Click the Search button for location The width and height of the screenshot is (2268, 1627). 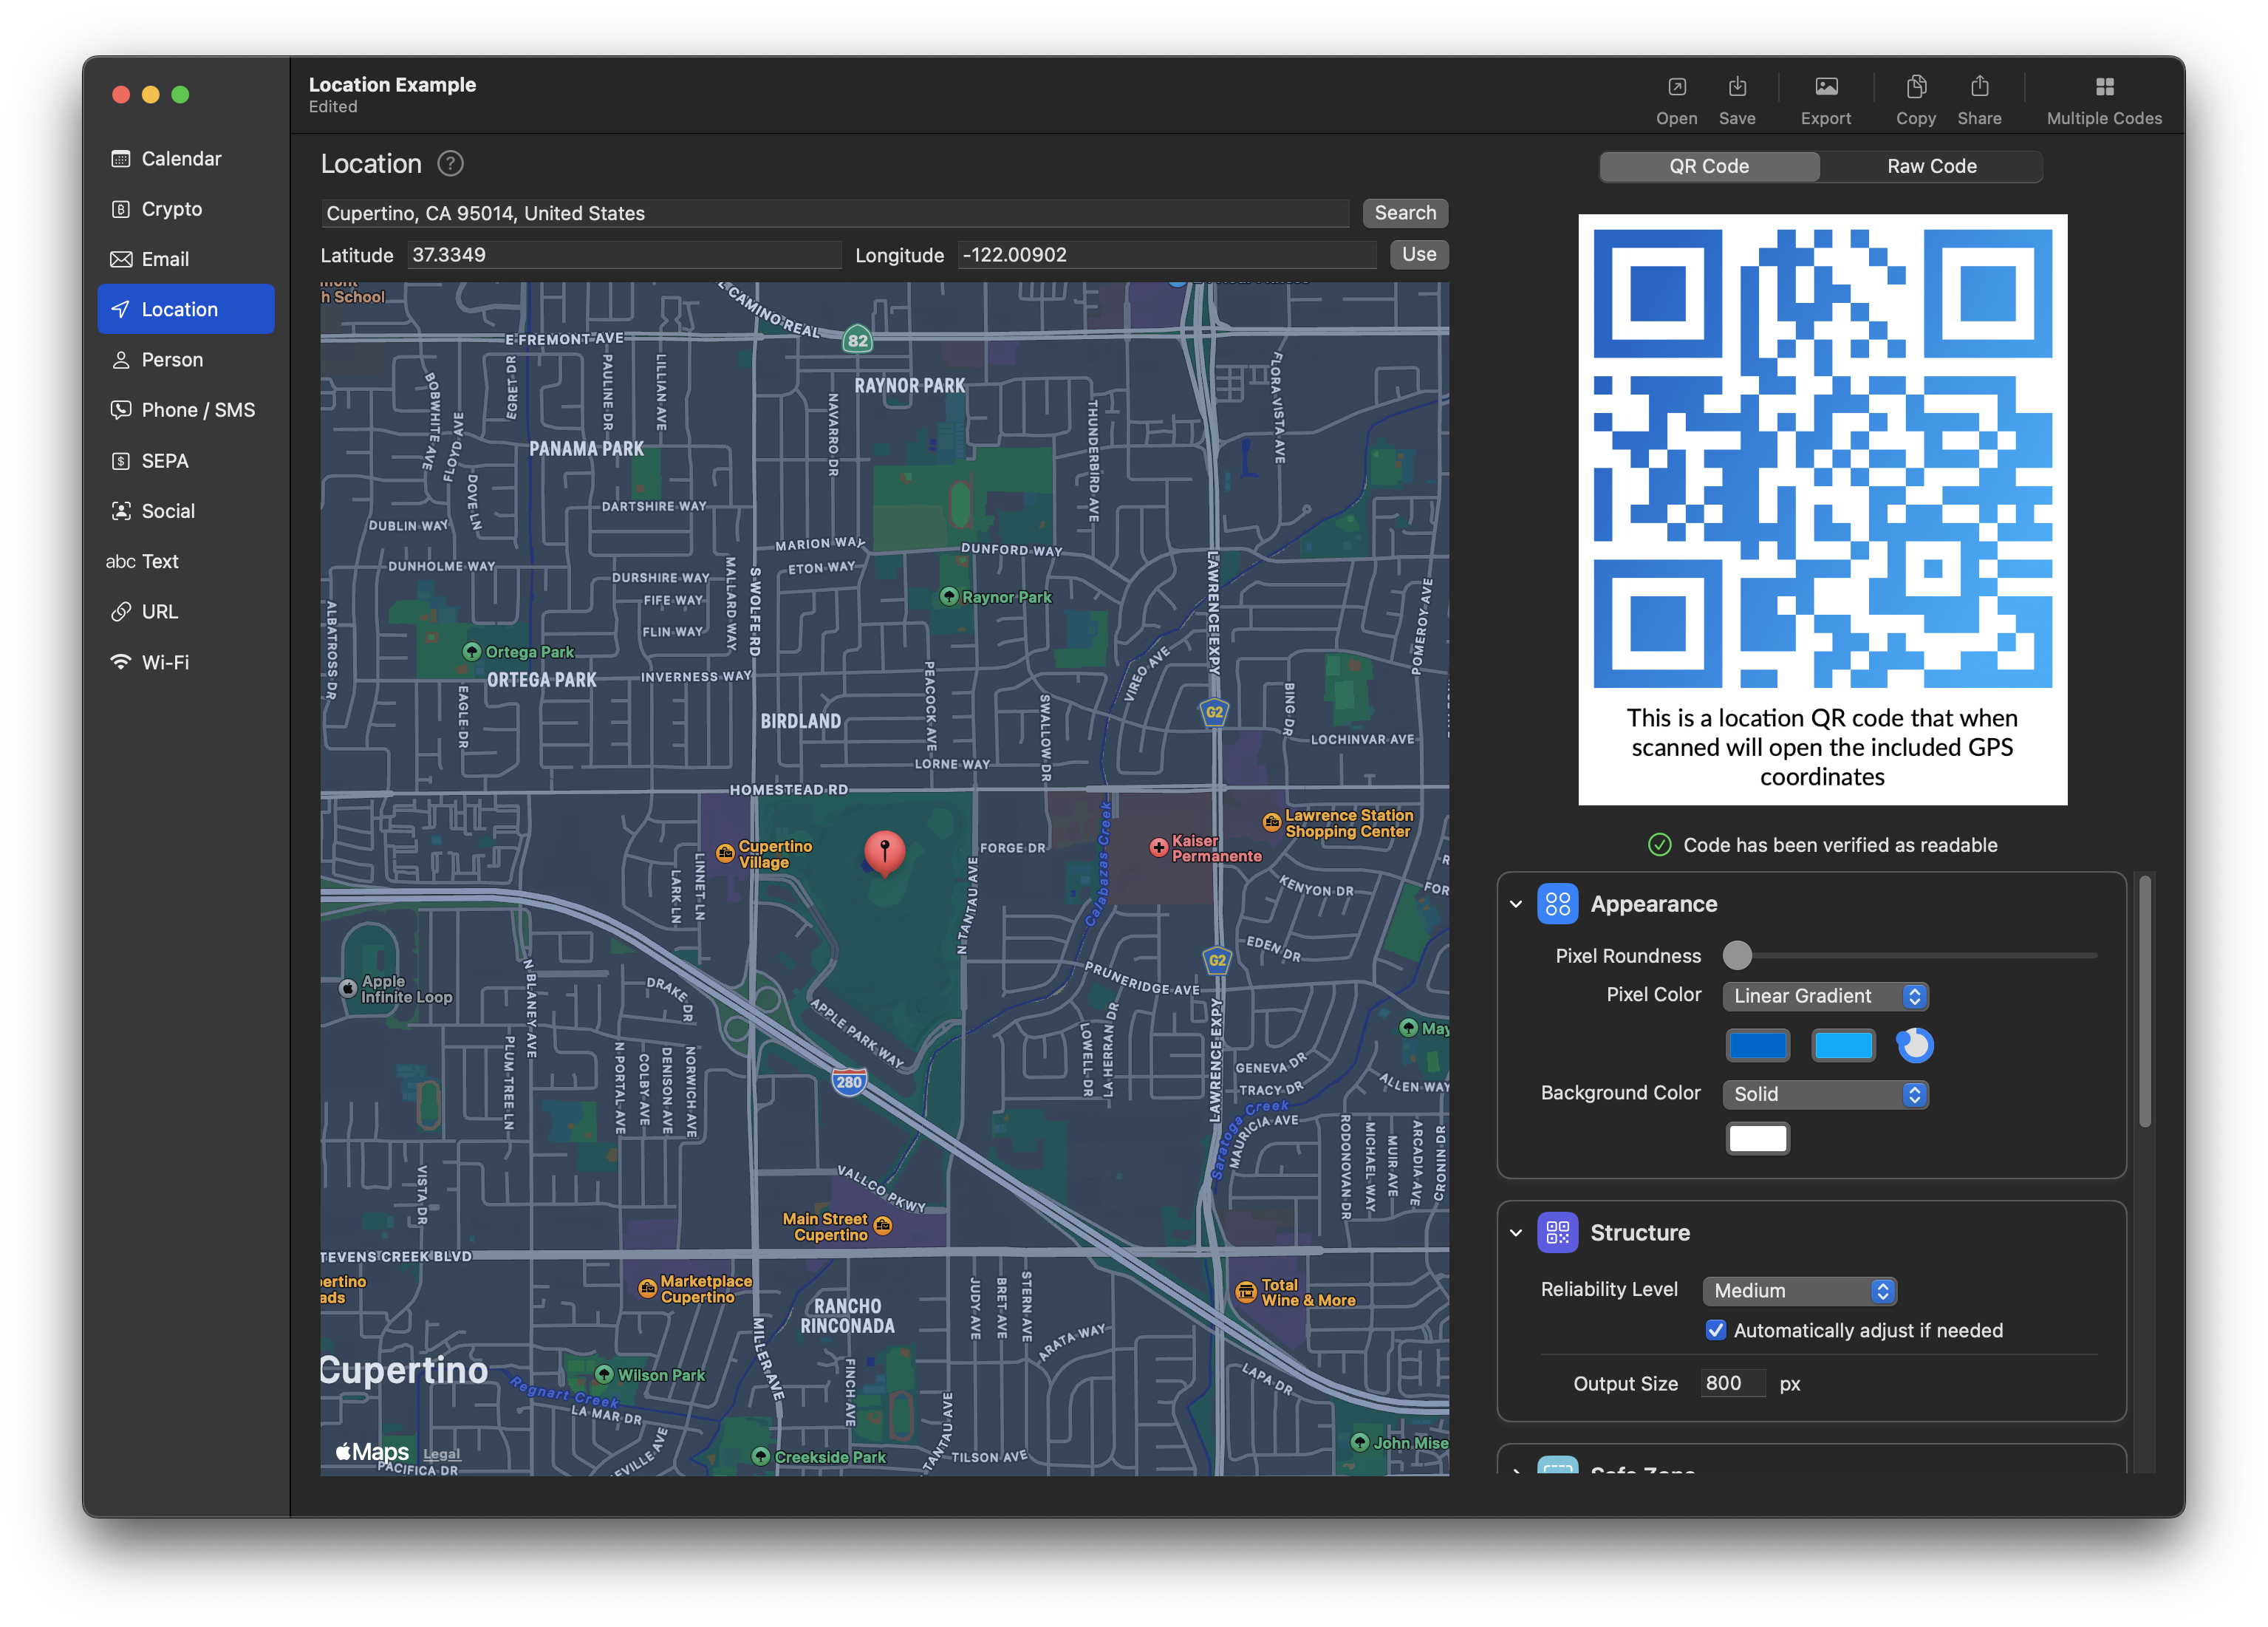1404,211
